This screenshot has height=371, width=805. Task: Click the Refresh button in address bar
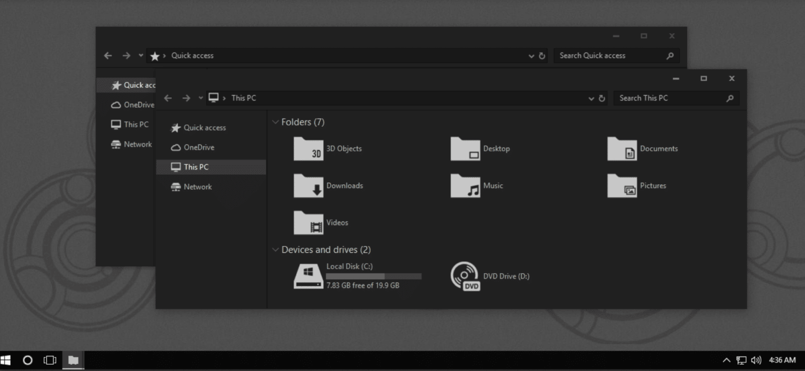coord(601,98)
